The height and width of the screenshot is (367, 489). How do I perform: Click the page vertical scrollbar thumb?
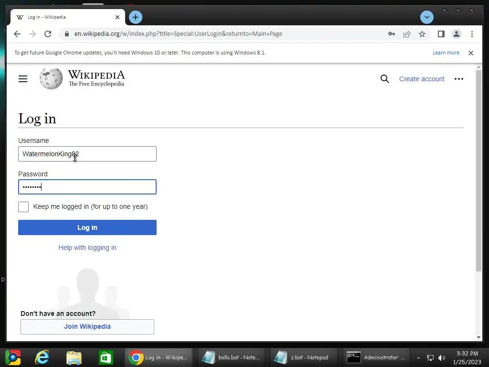click(478, 171)
